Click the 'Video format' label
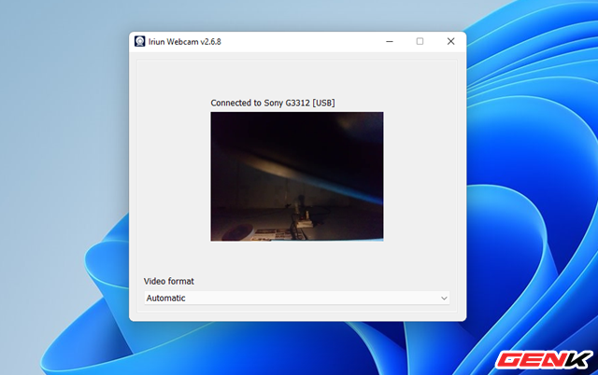Screen dimensions: 598x375 point(168,282)
